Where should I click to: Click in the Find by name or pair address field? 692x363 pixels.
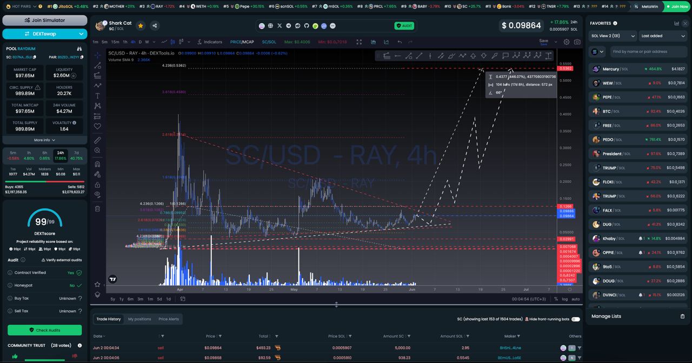(648, 52)
